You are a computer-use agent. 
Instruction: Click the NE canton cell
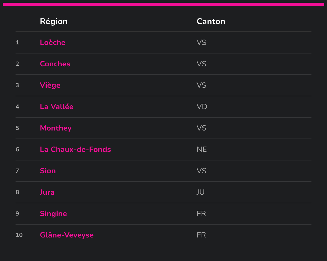pyautogui.click(x=202, y=149)
